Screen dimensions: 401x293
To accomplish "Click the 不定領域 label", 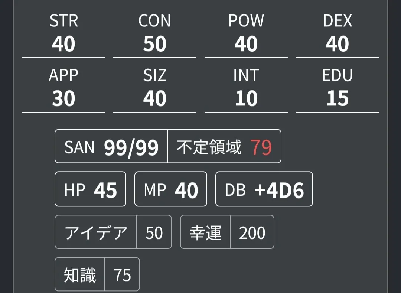I will pos(209,147).
